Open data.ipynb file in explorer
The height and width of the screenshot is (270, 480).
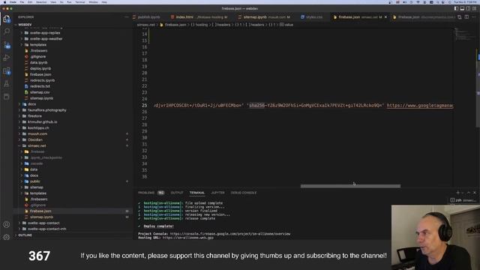pos(38,62)
